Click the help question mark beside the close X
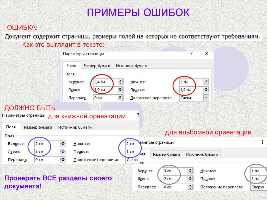267x200 pixels. tap(191, 54)
